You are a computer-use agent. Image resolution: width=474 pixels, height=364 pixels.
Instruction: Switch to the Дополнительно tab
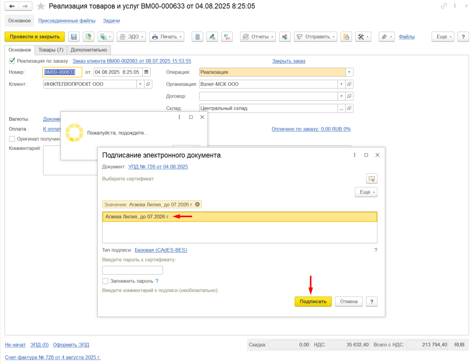[89, 50]
